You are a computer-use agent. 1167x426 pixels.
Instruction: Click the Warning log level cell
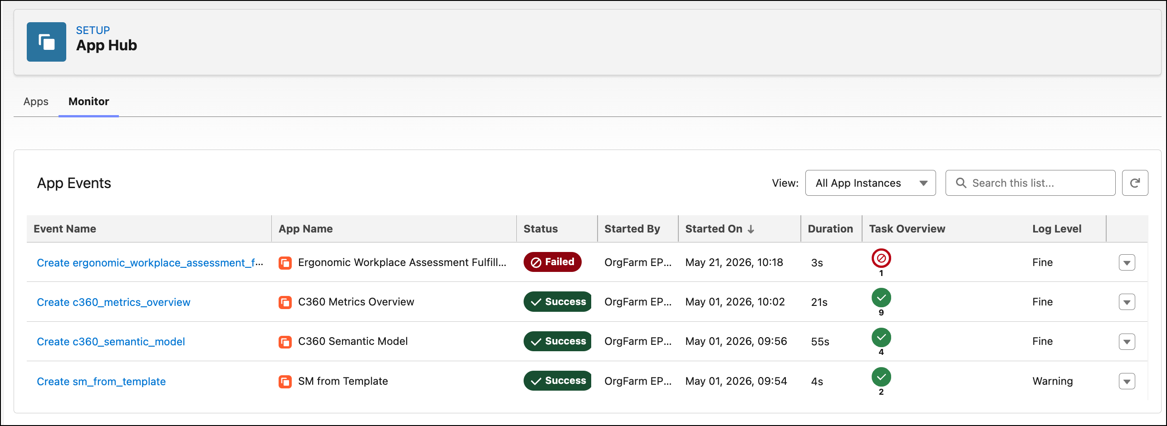pyautogui.click(x=1053, y=381)
